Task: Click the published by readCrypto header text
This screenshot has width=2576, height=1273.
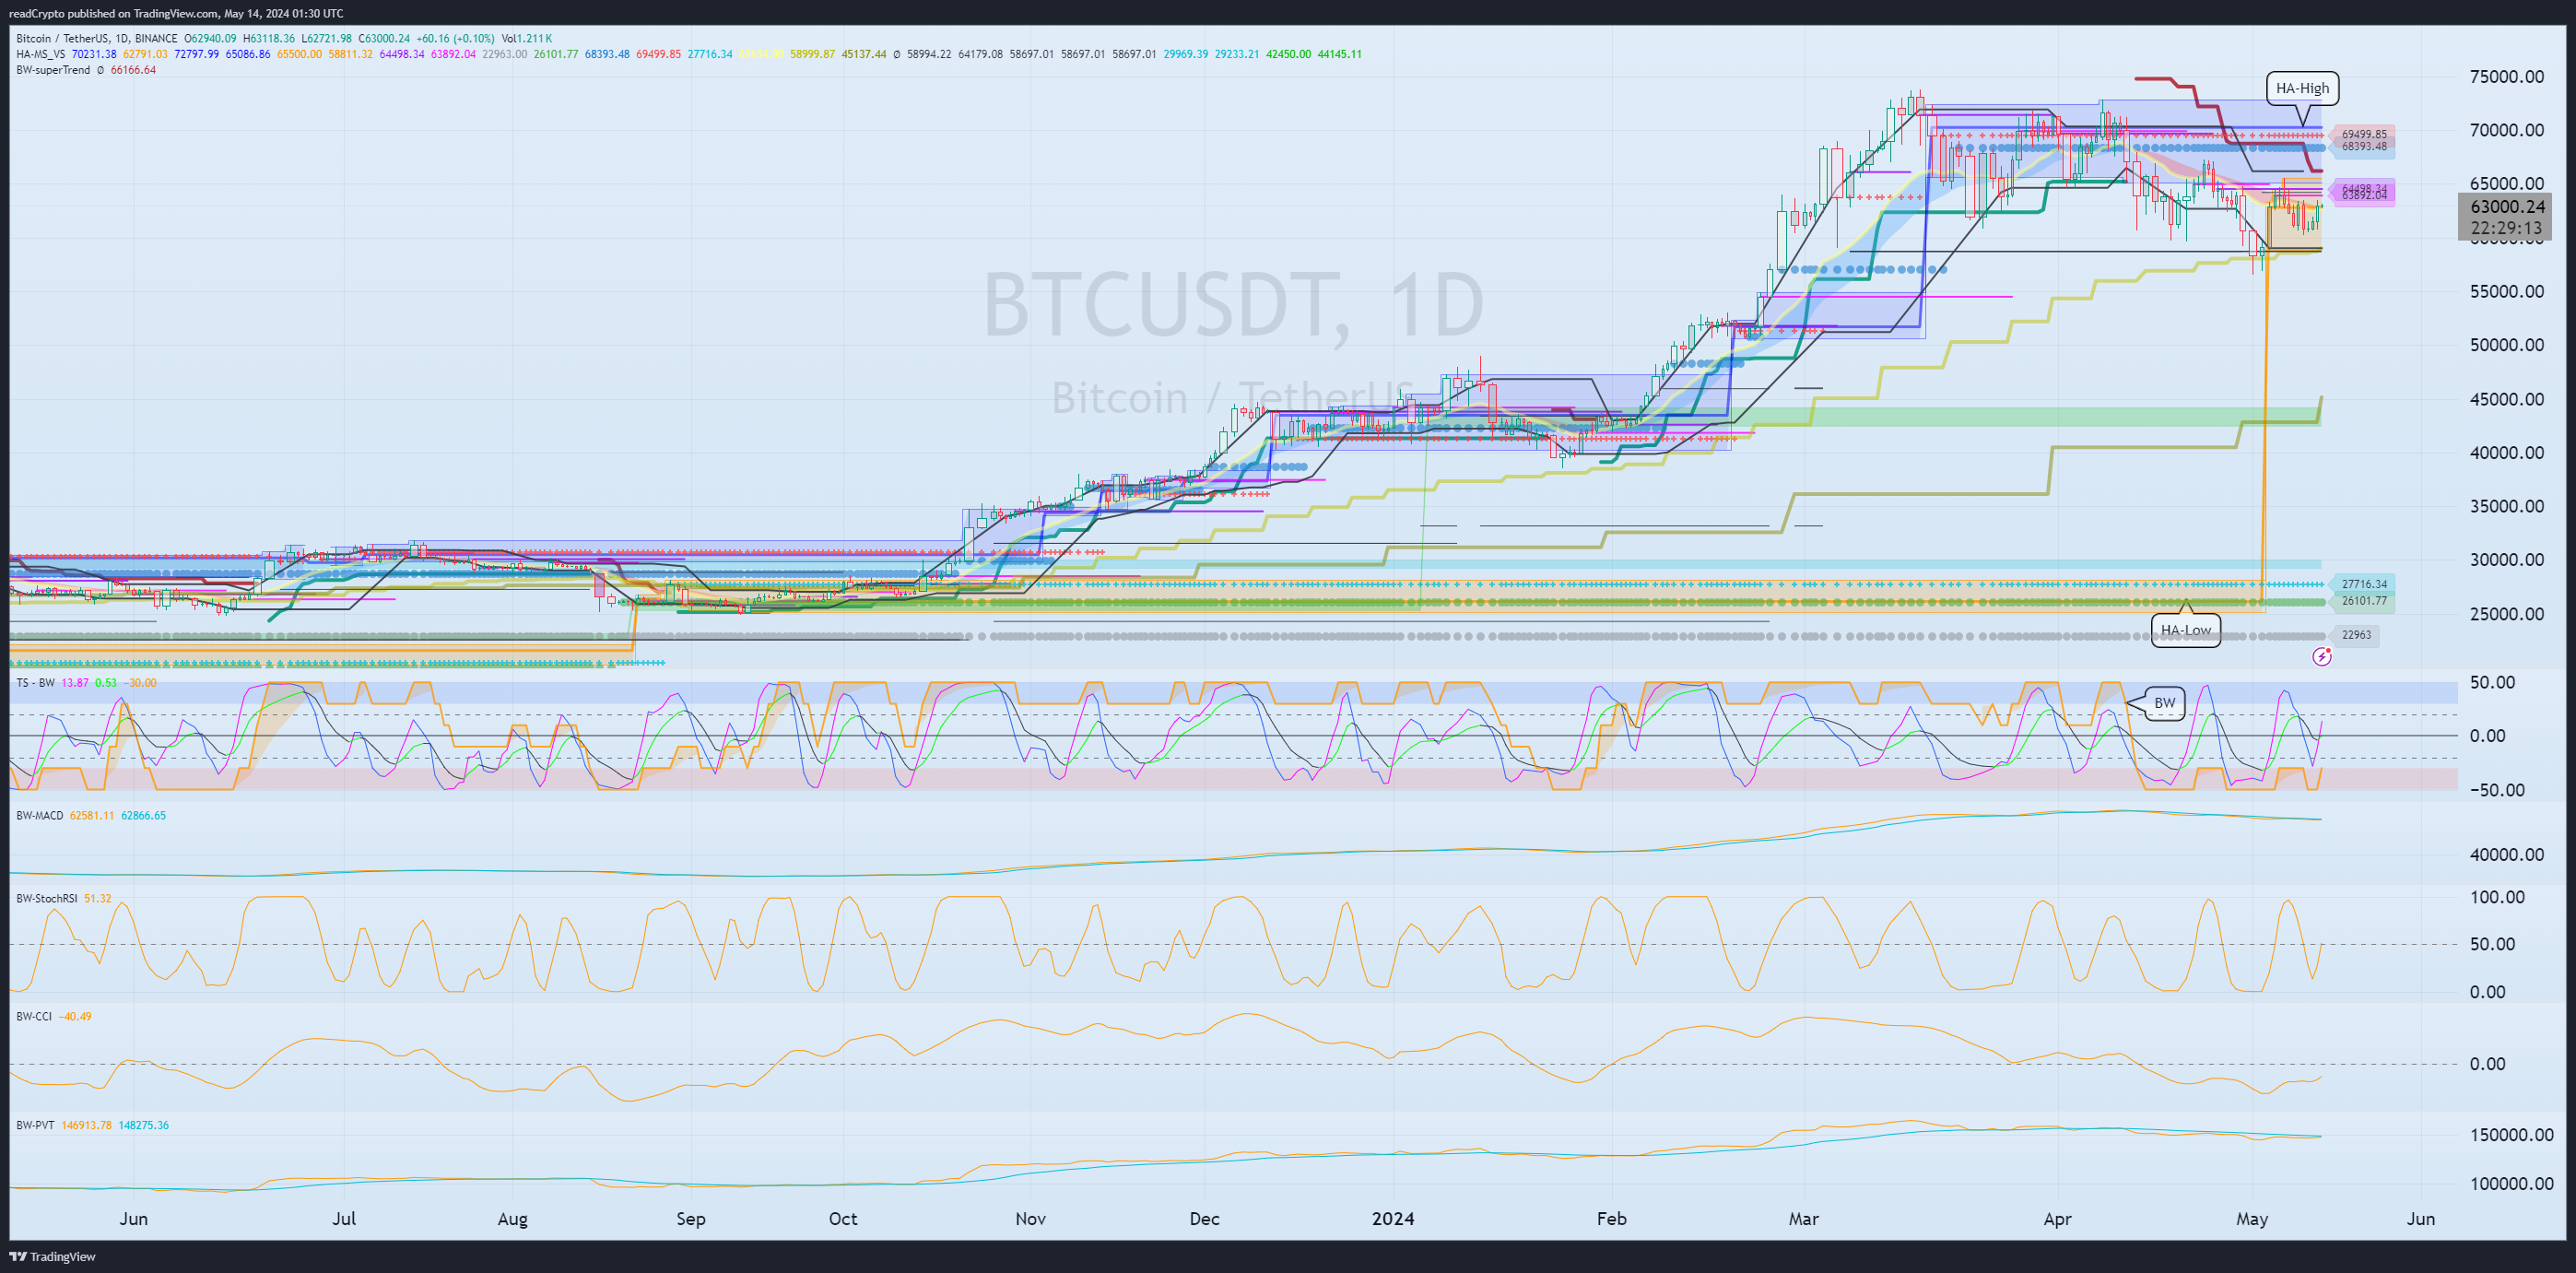Action: coord(176,13)
